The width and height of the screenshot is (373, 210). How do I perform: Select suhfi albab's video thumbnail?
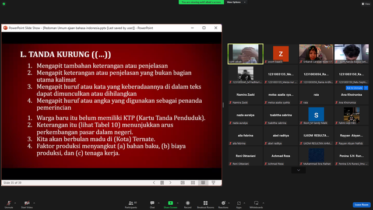[245, 54]
